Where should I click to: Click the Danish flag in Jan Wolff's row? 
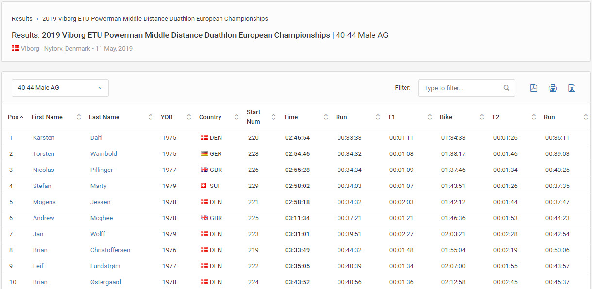204,234
